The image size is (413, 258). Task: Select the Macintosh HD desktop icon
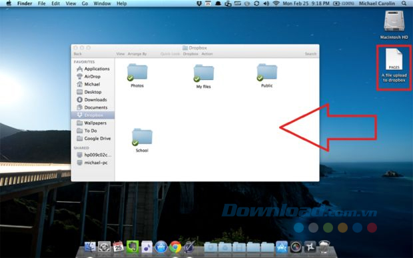click(394, 25)
